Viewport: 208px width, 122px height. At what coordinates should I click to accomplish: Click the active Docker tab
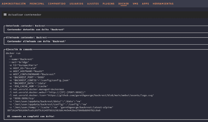point(124,4)
